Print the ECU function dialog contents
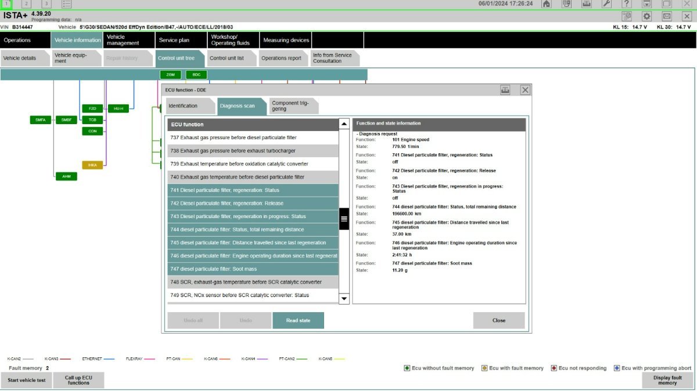Viewport: 697px width, 391px height. point(505,90)
